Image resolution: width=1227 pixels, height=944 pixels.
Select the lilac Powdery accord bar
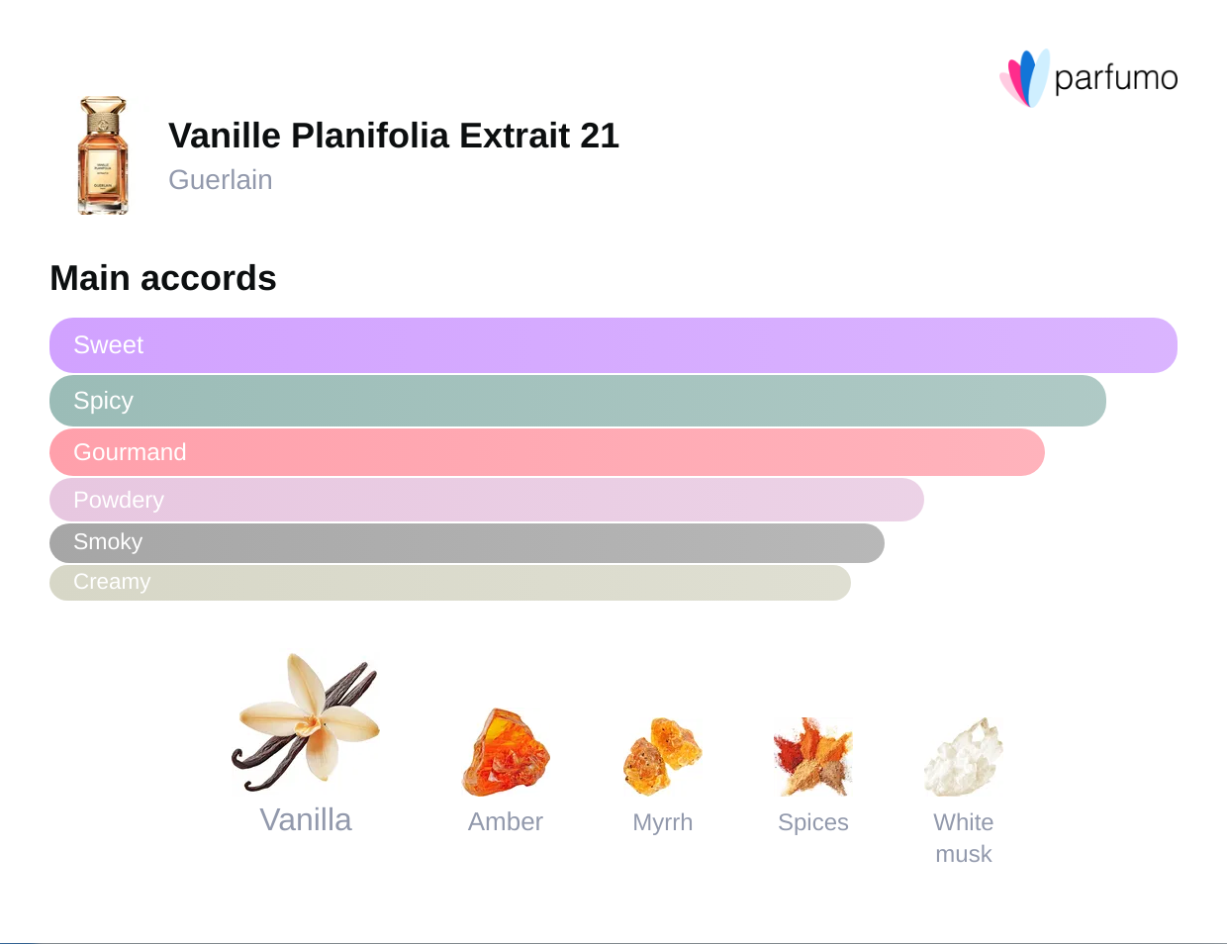point(487,500)
